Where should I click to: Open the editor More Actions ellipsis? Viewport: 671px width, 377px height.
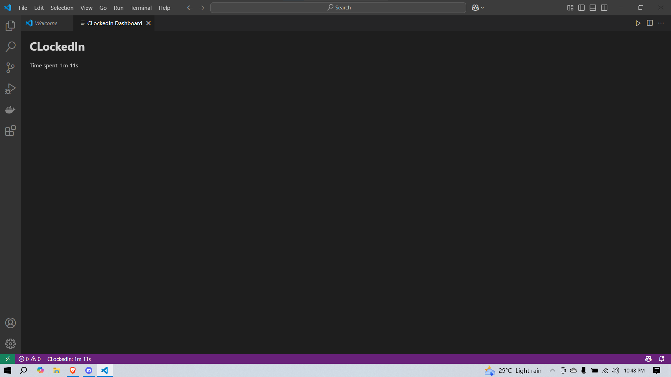(x=661, y=23)
